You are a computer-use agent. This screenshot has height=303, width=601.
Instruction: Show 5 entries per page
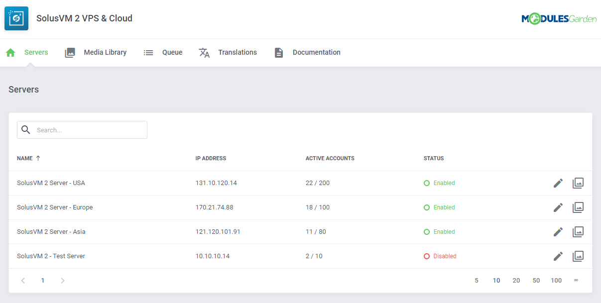[x=477, y=281]
